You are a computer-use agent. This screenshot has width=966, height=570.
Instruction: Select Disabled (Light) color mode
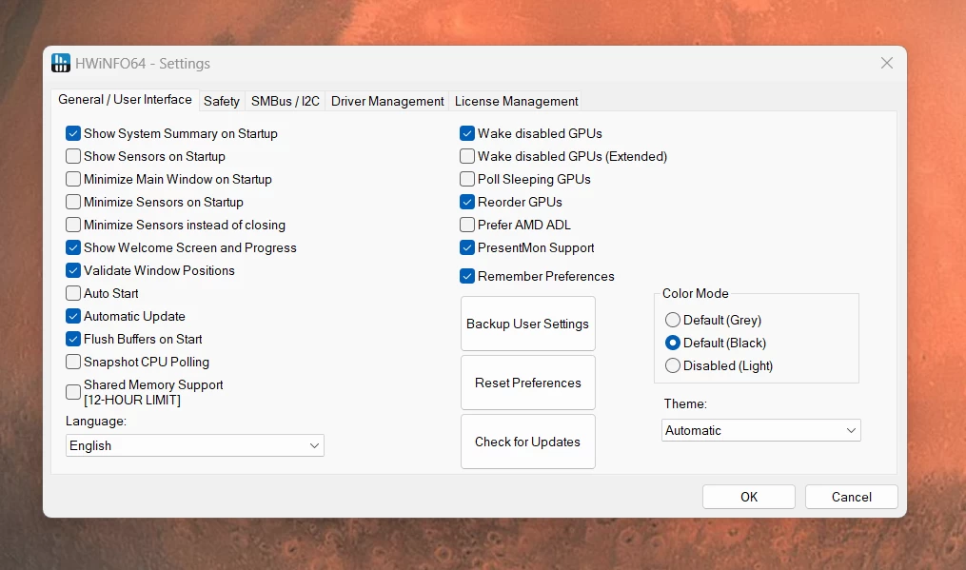(x=673, y=365)
